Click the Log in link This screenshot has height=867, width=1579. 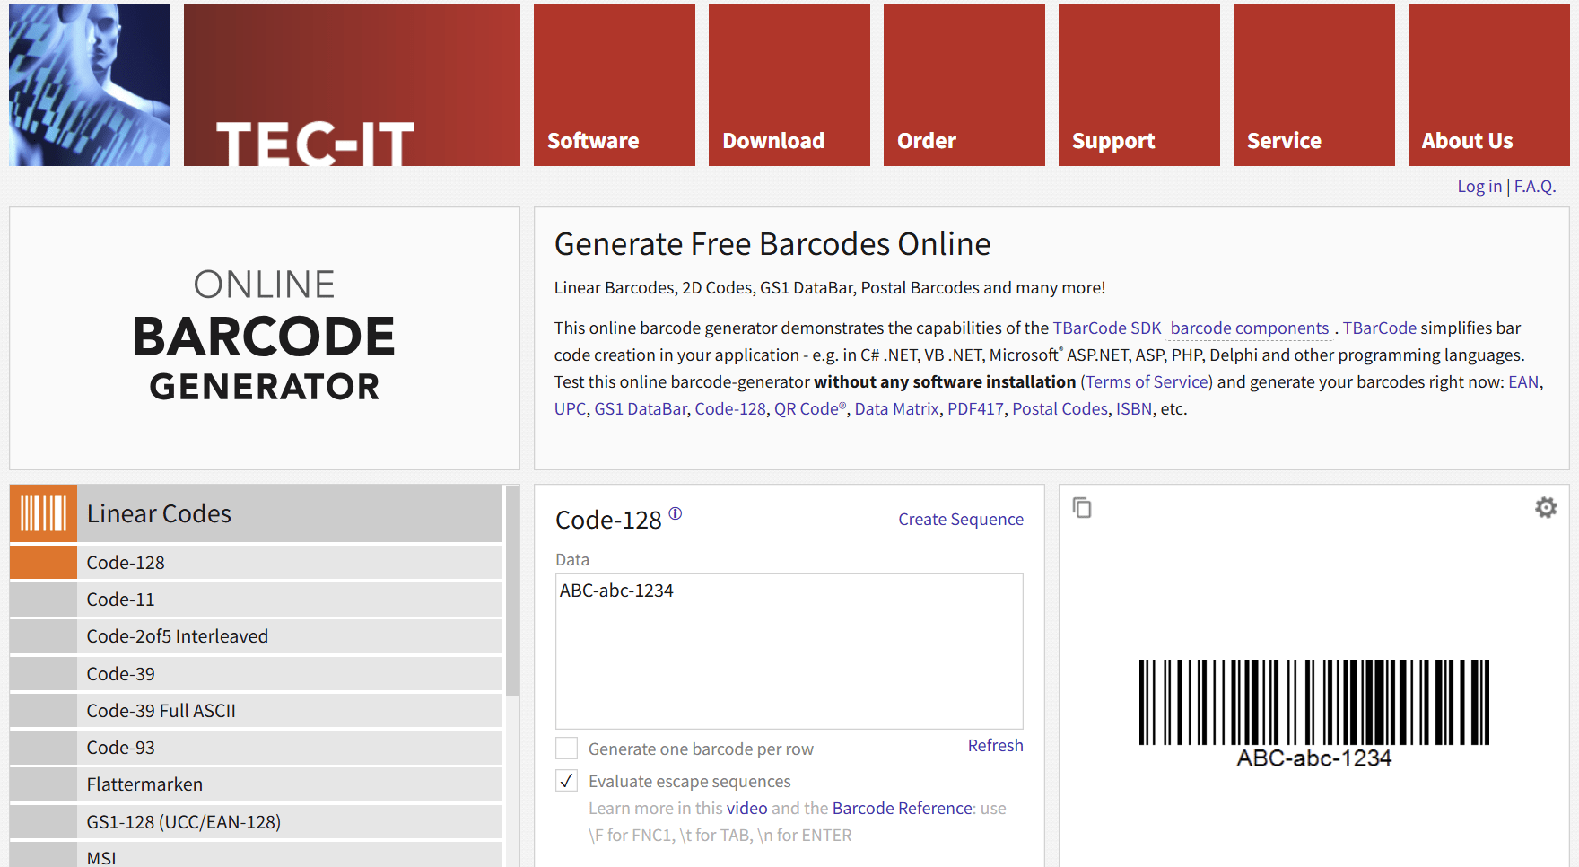tap(1479, 186)
